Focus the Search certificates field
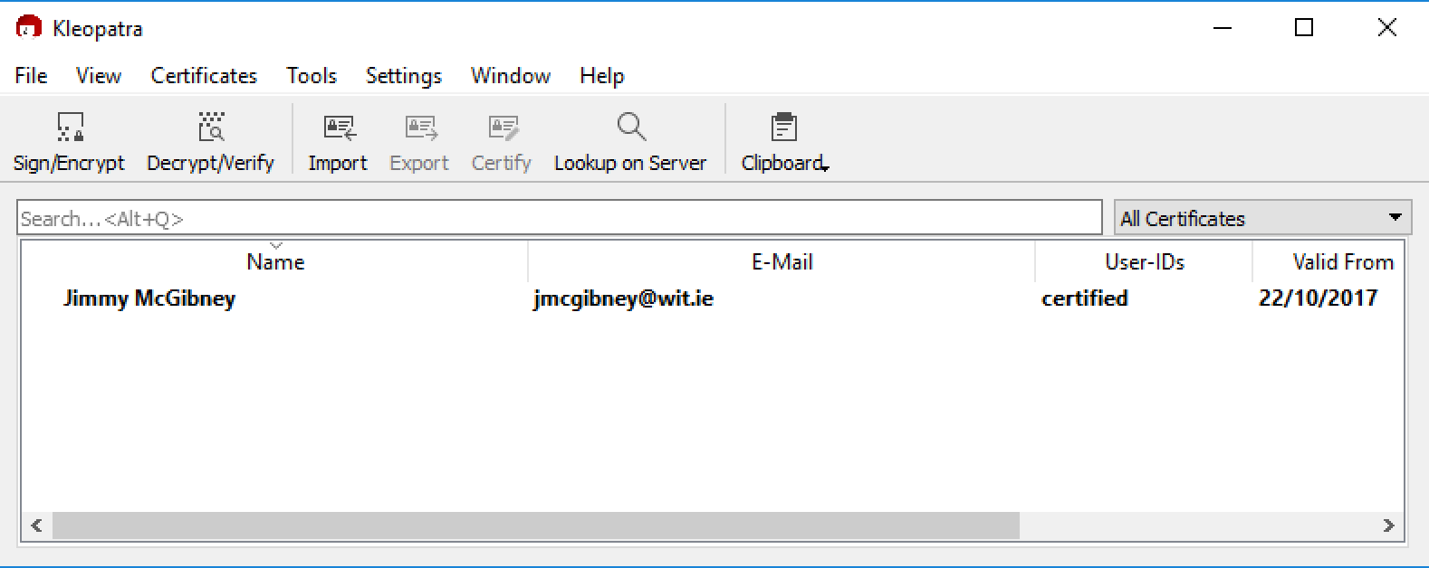Viewport: 1429px width, 568px height. pyautogui.click(x=560, y=218)
